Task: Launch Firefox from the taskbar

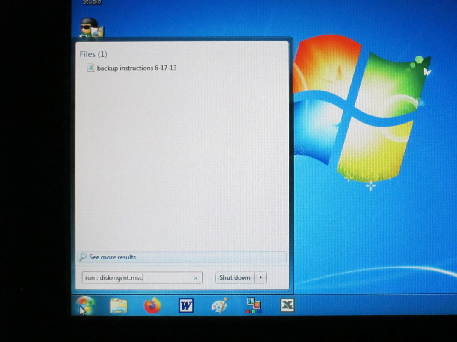Action: coord(152,305)
